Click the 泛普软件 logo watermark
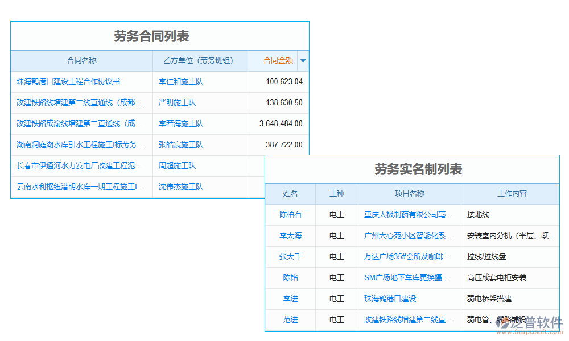 (529, 325)
